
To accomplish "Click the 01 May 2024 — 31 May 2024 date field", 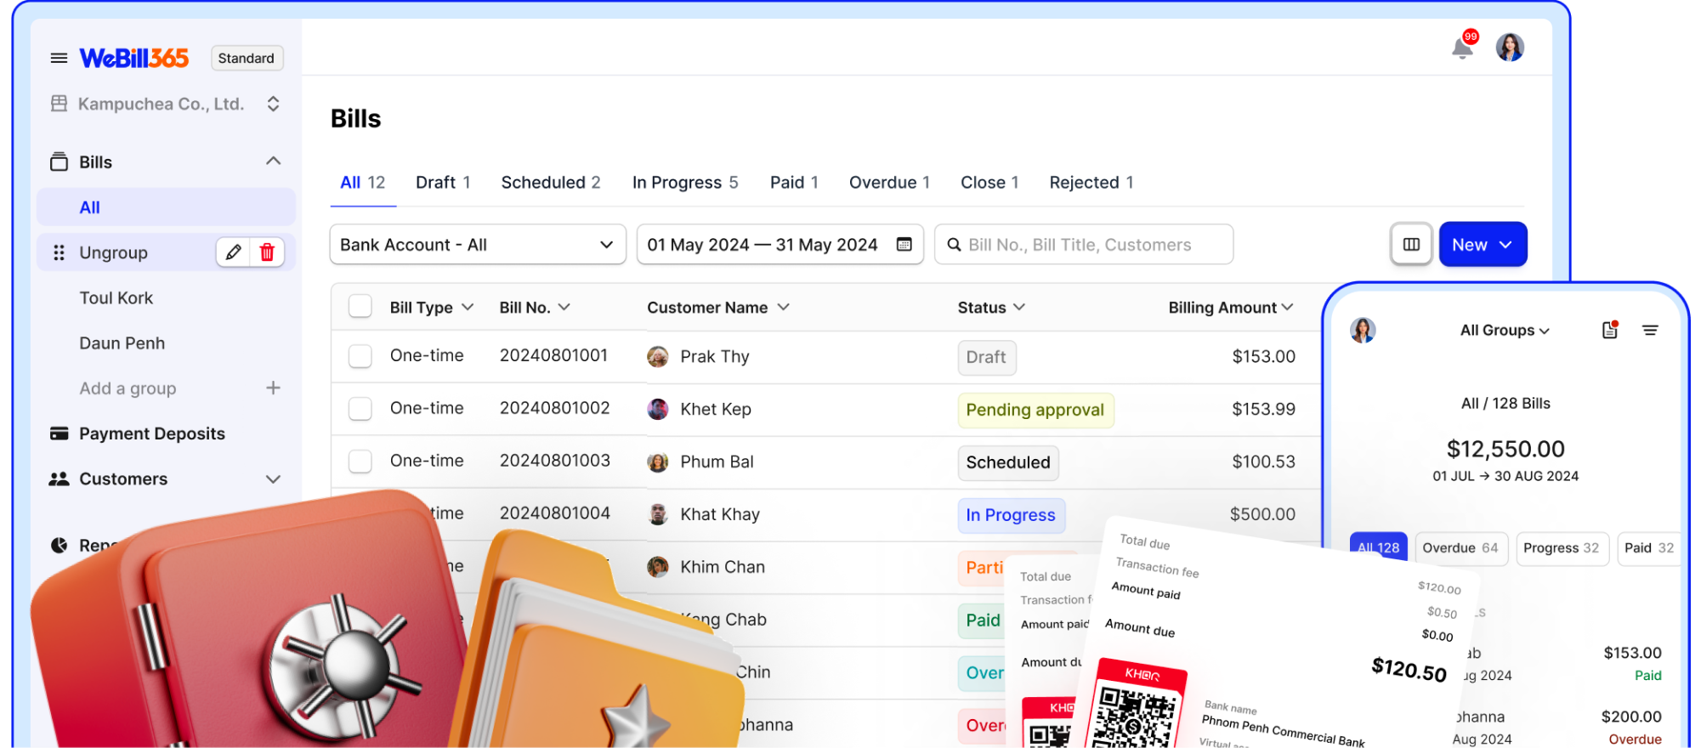I will [x=780, y=245].
